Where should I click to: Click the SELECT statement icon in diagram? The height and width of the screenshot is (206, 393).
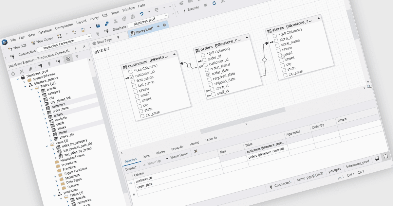pyautogui.click(x=96, y=52)
